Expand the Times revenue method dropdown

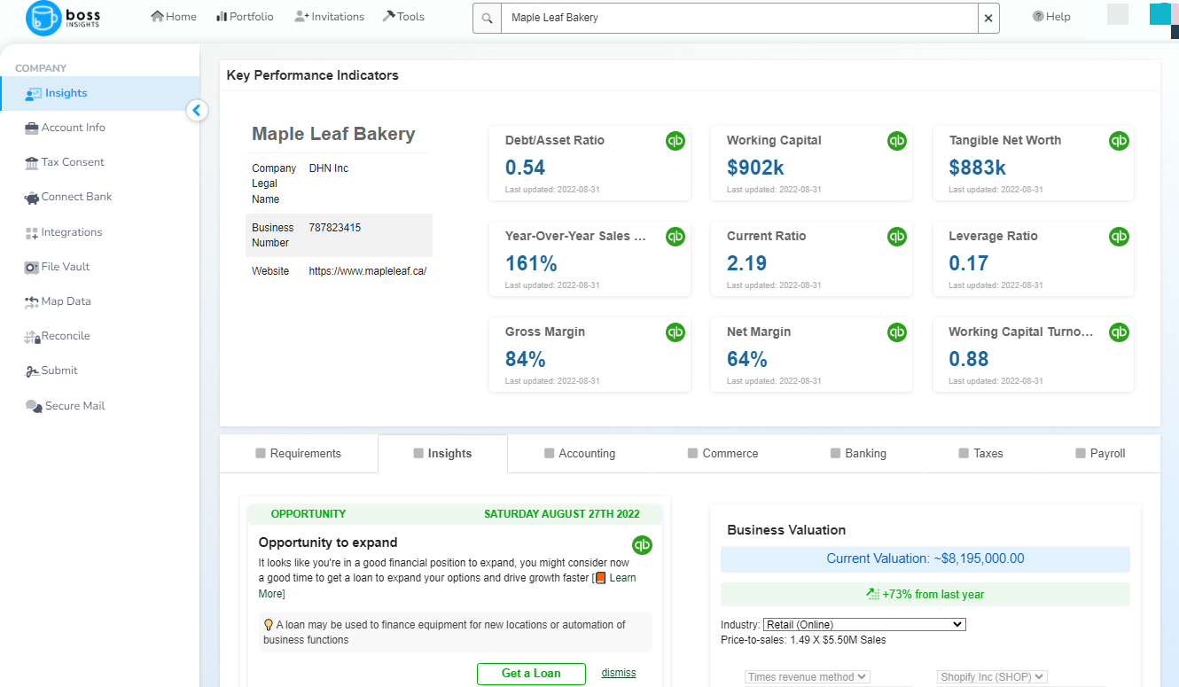[808, 676]
